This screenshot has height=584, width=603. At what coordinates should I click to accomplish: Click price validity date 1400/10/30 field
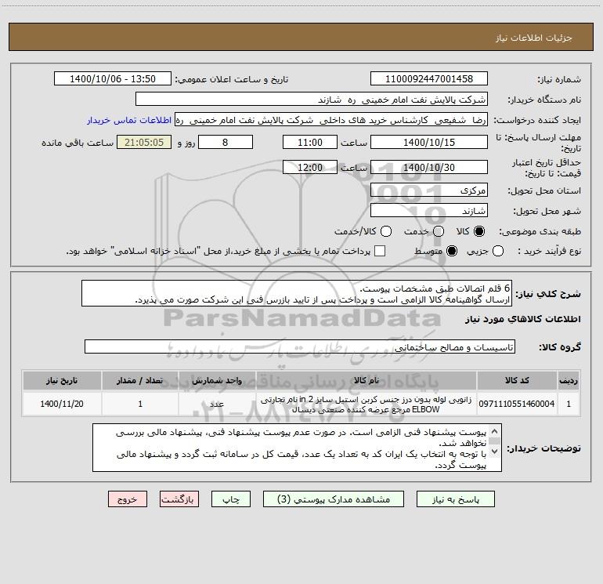(x=429, y=167)
